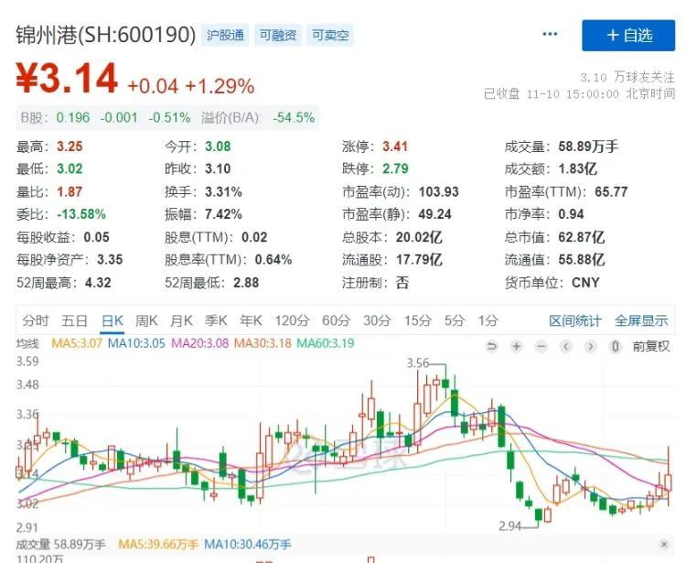Image resolution: width=686 pixels, height=563 pixels.
Task: Click B股 price 0.196
Action: [x=73, y=117]
